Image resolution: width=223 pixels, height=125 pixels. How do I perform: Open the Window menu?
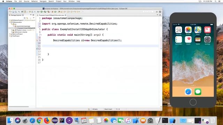[x=71, y=1]
